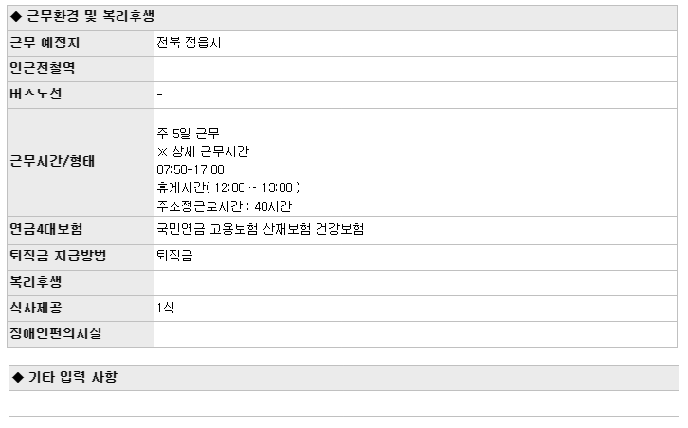Image resolution: width=688 pixels, height=428 pixels.
Task: Select the 근무 예정지 label cell
Action: 81,44
